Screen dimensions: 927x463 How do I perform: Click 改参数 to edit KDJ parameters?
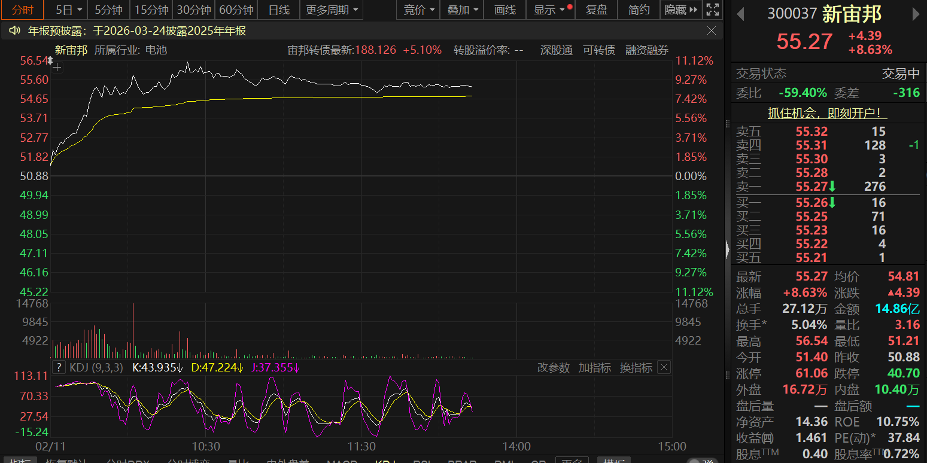554,367
